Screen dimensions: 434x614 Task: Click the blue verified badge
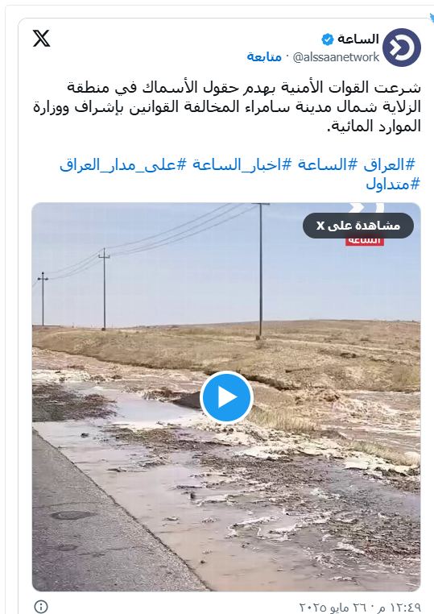[x=327, y=39]
